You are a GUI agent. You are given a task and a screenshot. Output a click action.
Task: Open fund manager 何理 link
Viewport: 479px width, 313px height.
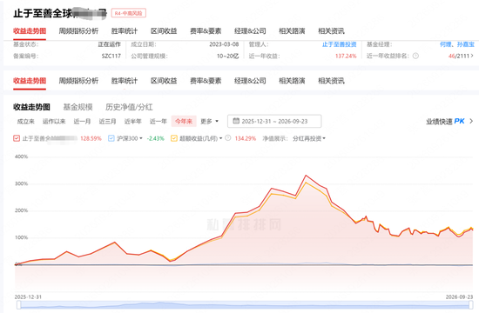click(x=445, y=44)
